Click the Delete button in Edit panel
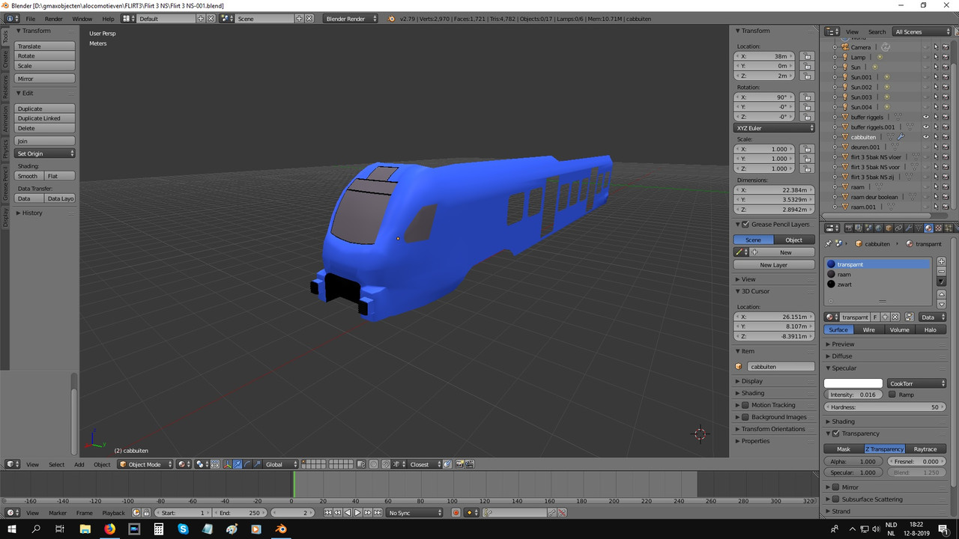 pyautogui.click(x=45, y=128)
